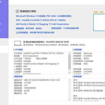Click the down arrow of the CPU信息 scrollbar
The height and width of the screenshot is (105, 105).
tap(69, 73)
